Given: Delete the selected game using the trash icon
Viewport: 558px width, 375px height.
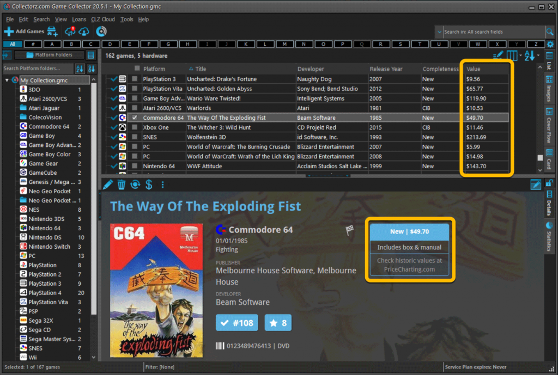Looking at the screenshot, I should click(121, 186).
